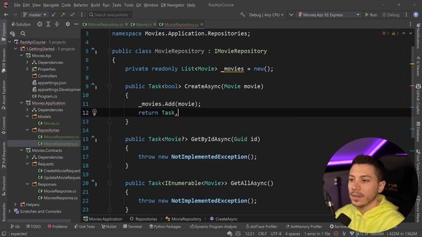Click the yellow warning indicator in the editor corner
This screenshot has width=422, height=237.
click(394, 34)
